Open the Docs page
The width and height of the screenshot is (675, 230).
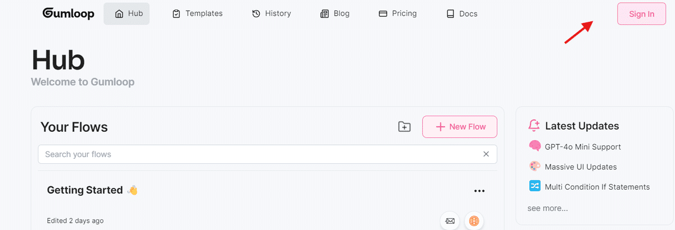tap(461, 13)
